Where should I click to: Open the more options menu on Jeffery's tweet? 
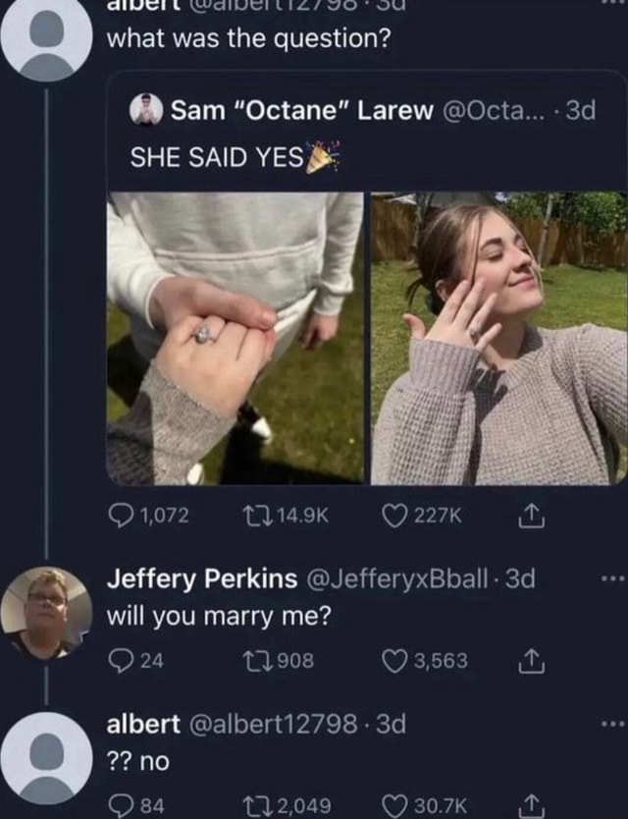pos(614,579)
